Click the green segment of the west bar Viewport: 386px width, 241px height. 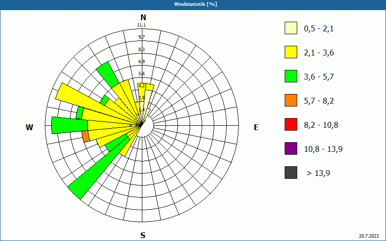[x=69, y=125]
